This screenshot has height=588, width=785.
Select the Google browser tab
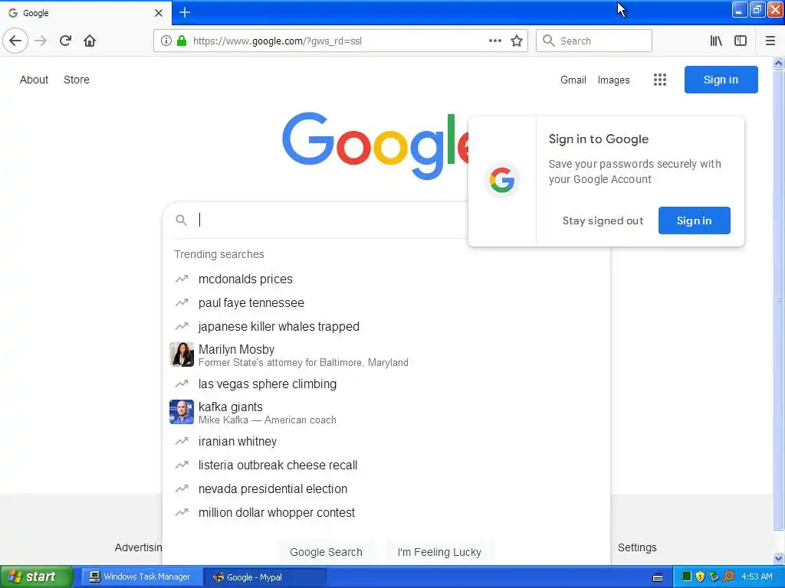[x=86, y=13]
